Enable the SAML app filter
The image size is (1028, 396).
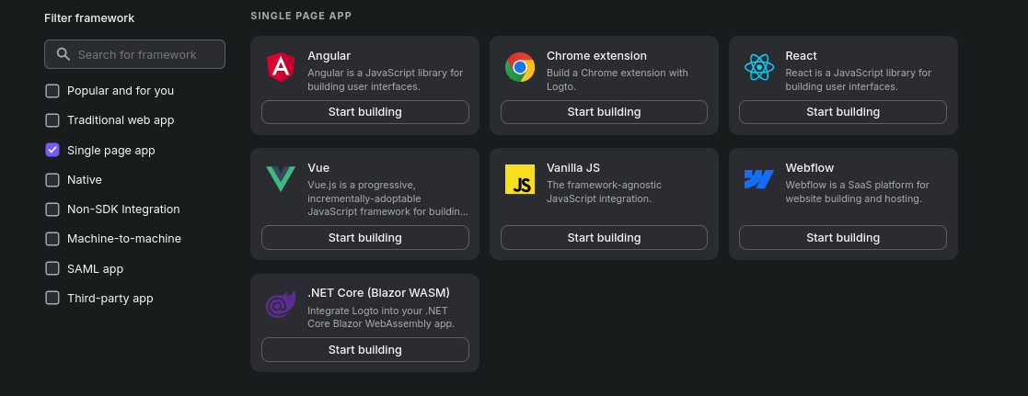(x=52, y=269)
